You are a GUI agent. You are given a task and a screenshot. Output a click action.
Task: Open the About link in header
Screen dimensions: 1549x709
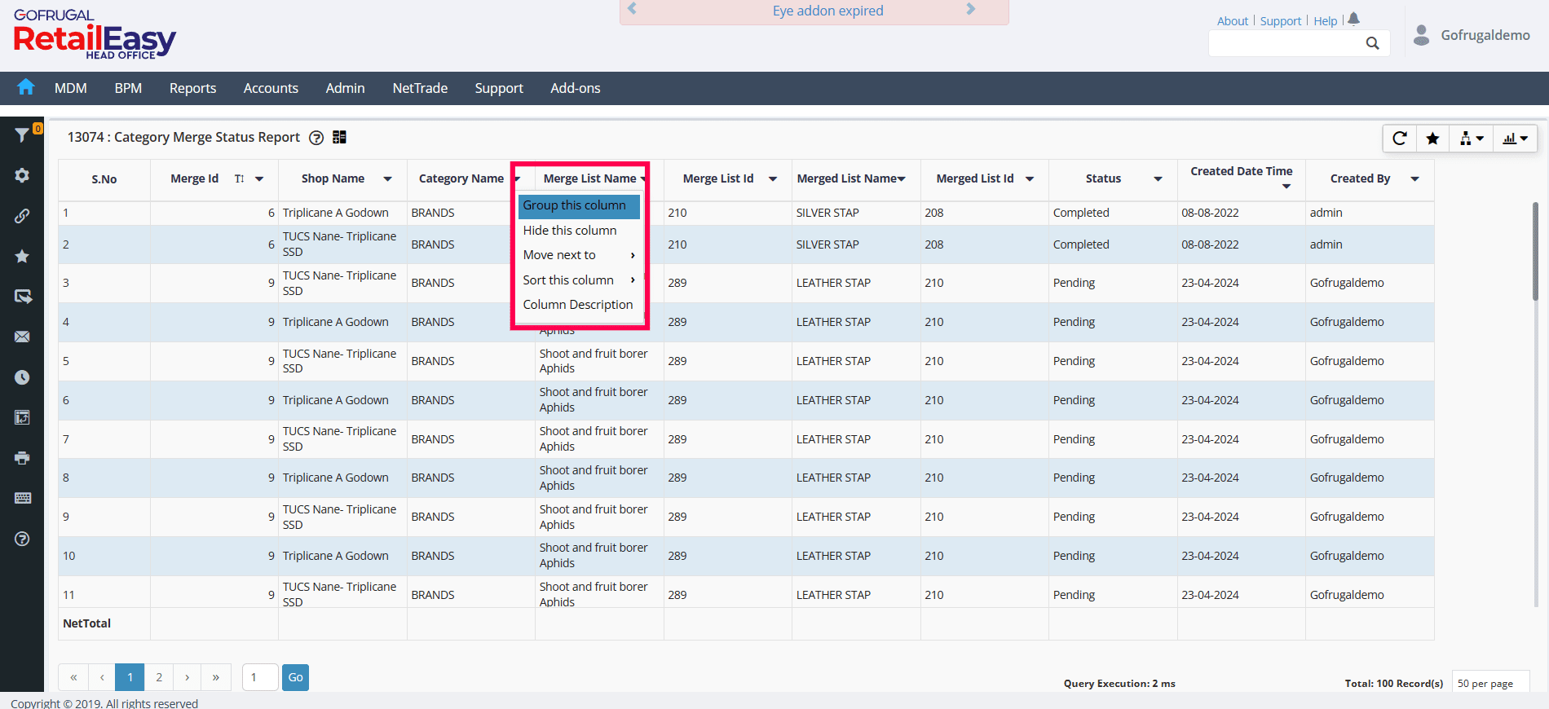click(1232, 21)
